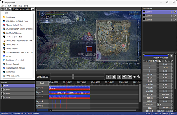Screen dimensions: 177x115
Task: Click the magnifier zoom icon
Action: [139, 77]
